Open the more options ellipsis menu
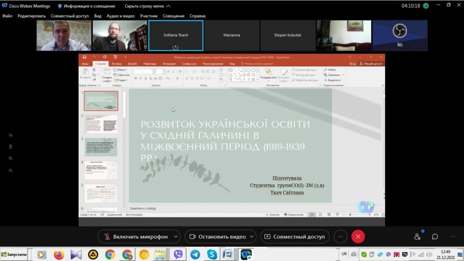 point(340,237)
